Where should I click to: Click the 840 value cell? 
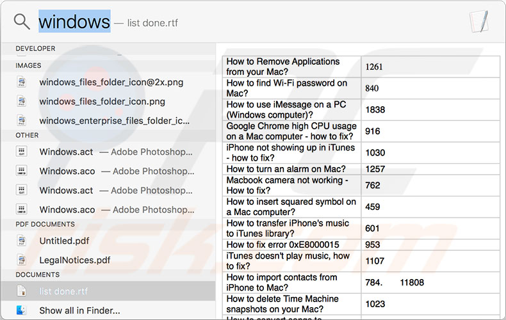[x=431, y=88]
